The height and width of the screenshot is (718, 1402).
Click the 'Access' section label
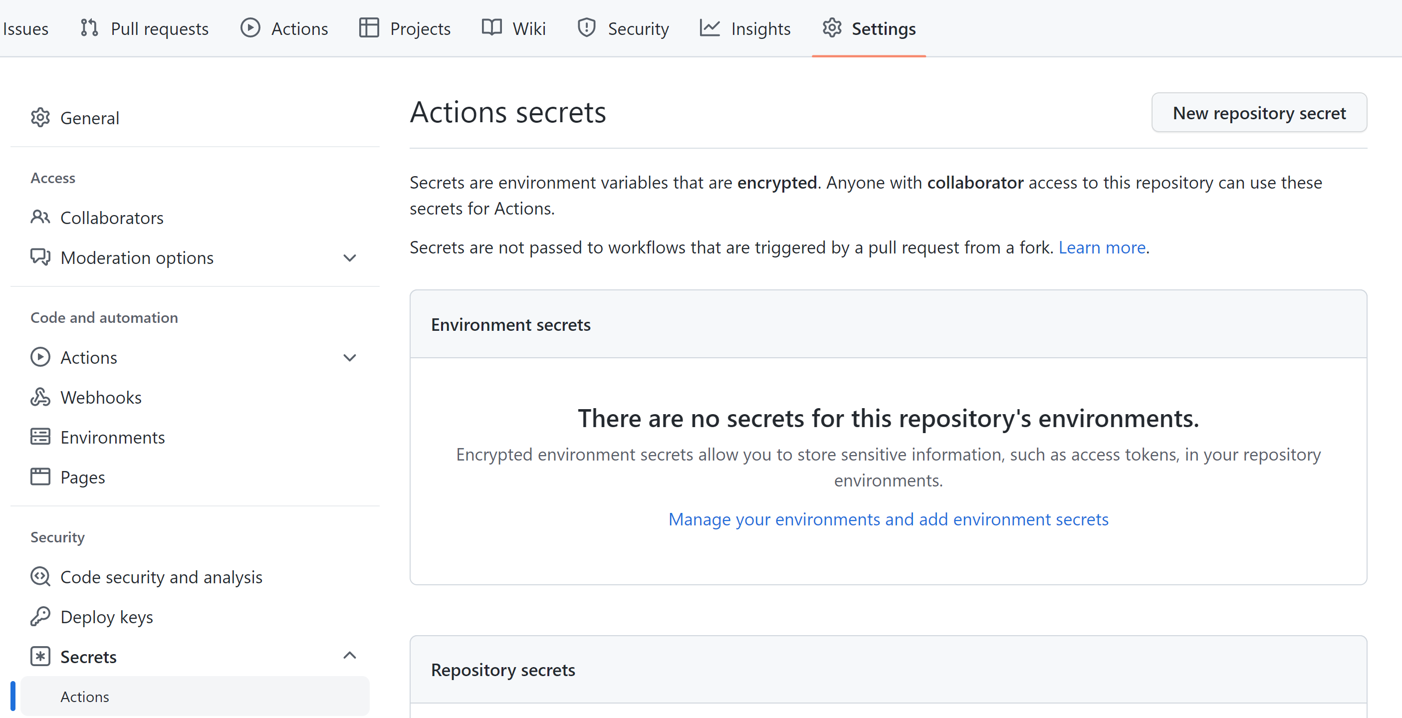tap(53, 178)
